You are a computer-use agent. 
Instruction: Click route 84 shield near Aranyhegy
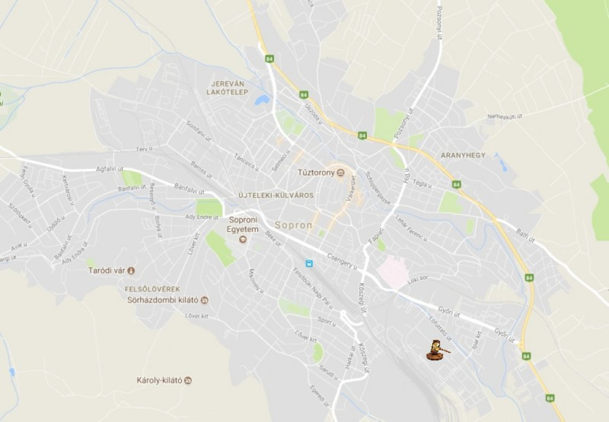(457, 184)
